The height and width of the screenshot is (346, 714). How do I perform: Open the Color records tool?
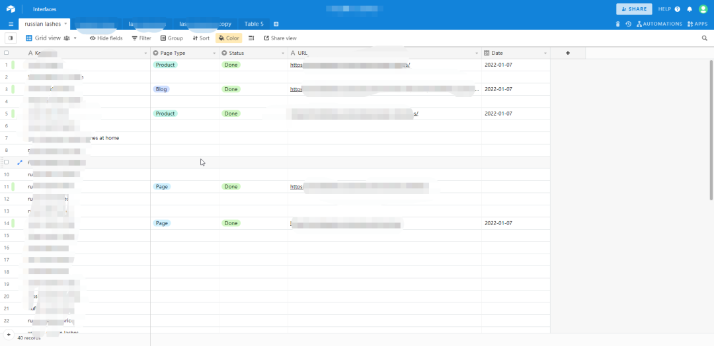click(229, 38)
